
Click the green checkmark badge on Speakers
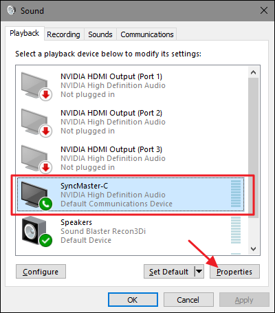pyautogui.click(x=45, y=240)
